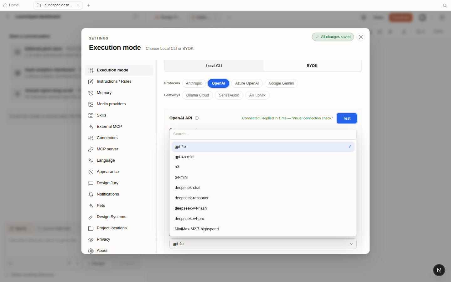Click the Execution mode sliders icon
Screen dimensions: 451x282
91,70
